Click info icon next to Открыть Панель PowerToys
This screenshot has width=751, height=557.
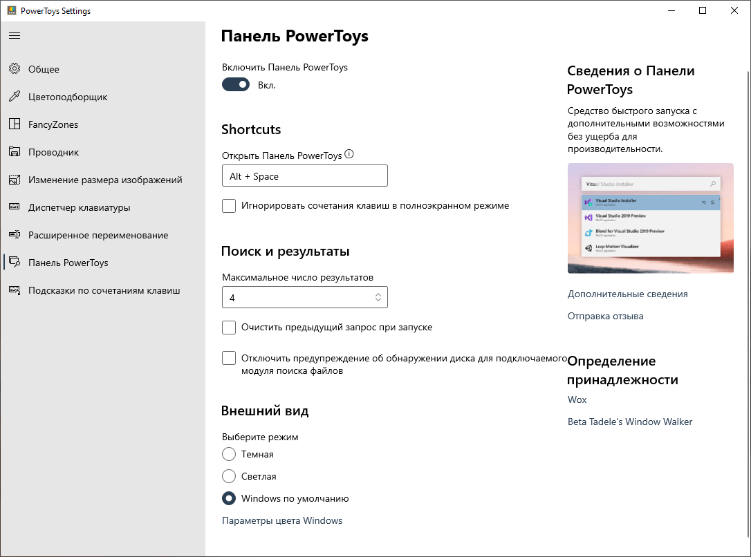point(349,155)
